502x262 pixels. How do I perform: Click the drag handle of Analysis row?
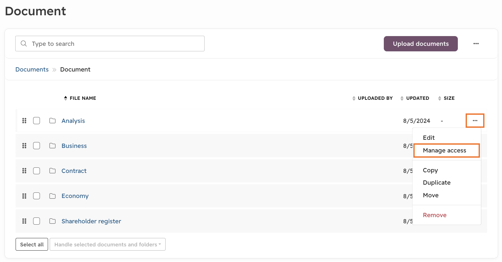click(24, 121)
